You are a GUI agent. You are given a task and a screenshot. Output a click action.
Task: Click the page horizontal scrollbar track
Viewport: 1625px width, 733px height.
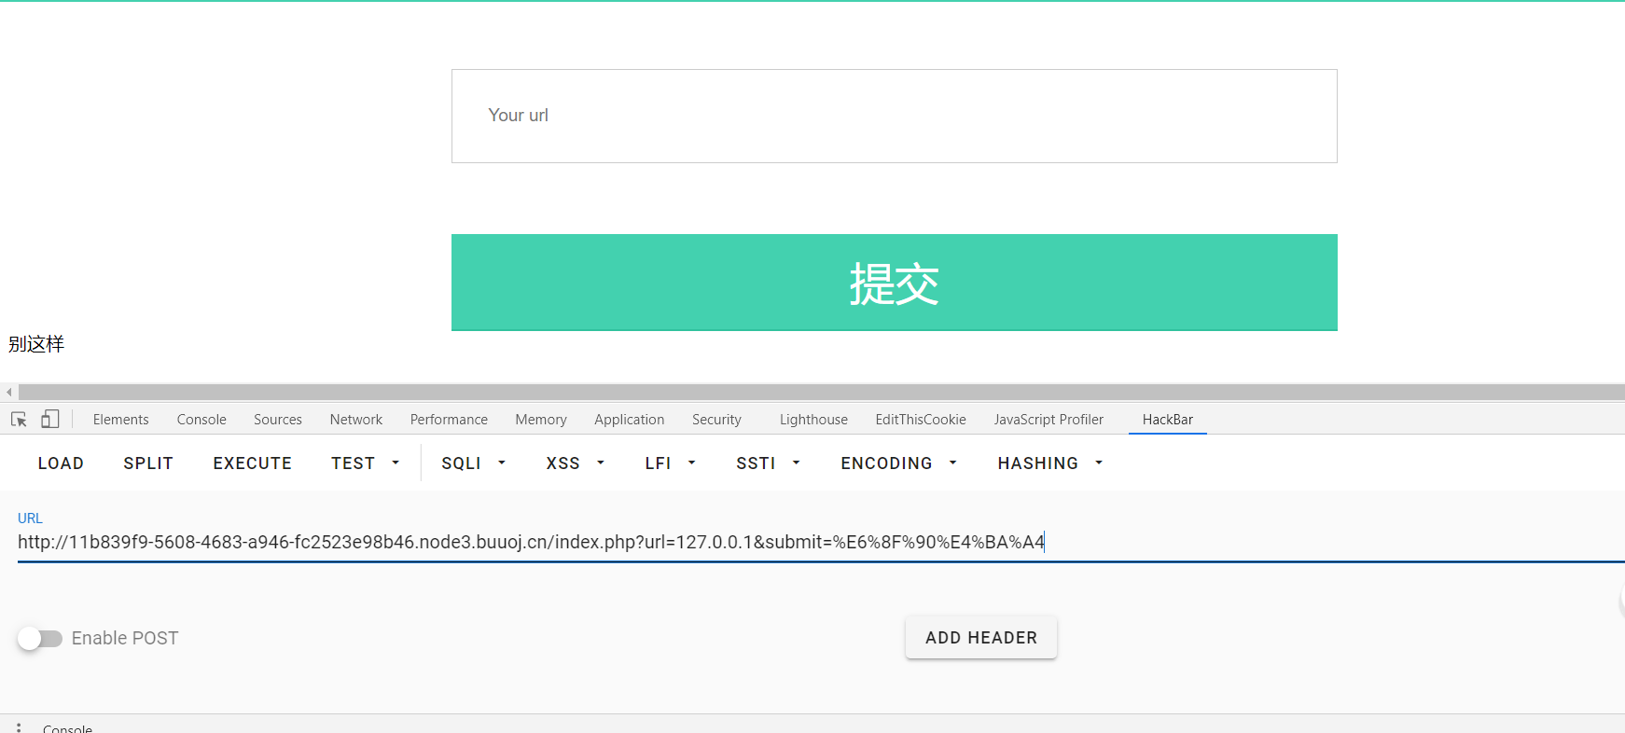(x=821, y=393)
